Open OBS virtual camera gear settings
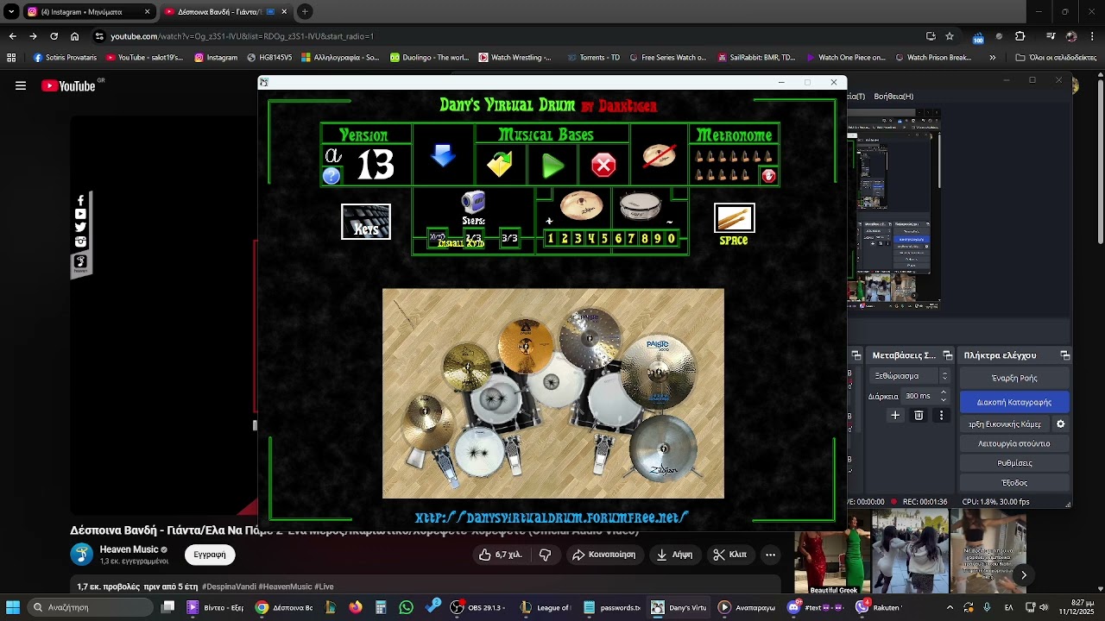This screenshot has width=1105, height=621. pos(1060,424)
